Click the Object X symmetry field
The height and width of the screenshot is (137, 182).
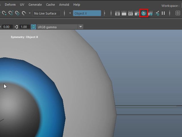tap(87, 13)
